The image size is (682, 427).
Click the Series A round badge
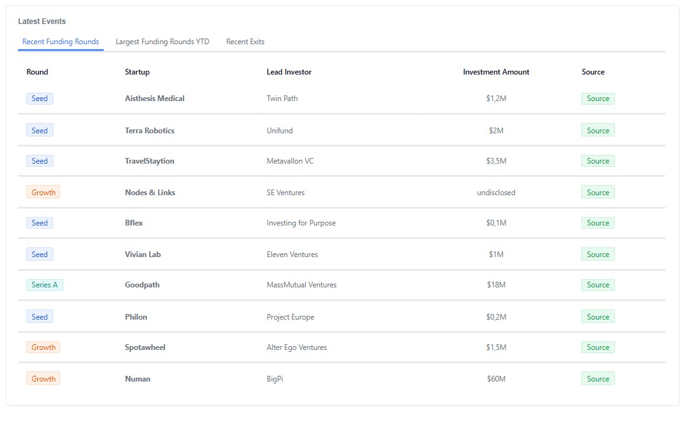tap(44, 285)
